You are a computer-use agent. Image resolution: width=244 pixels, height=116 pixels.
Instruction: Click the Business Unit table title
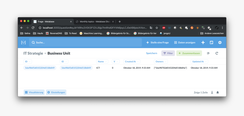coord(59,53)
